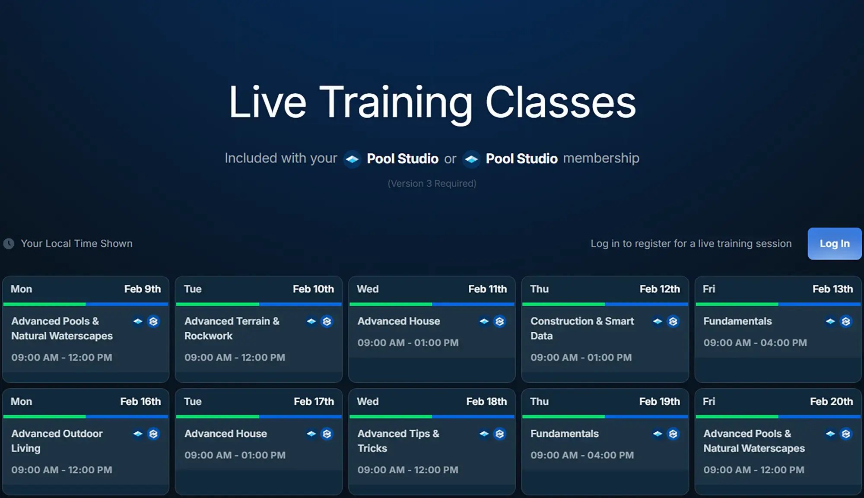Image resolution: width=864 pixels, height=498 pixels.
Task: Click Pool Studio diamond icon on Feb 12th card
Action: coord(657,321)
